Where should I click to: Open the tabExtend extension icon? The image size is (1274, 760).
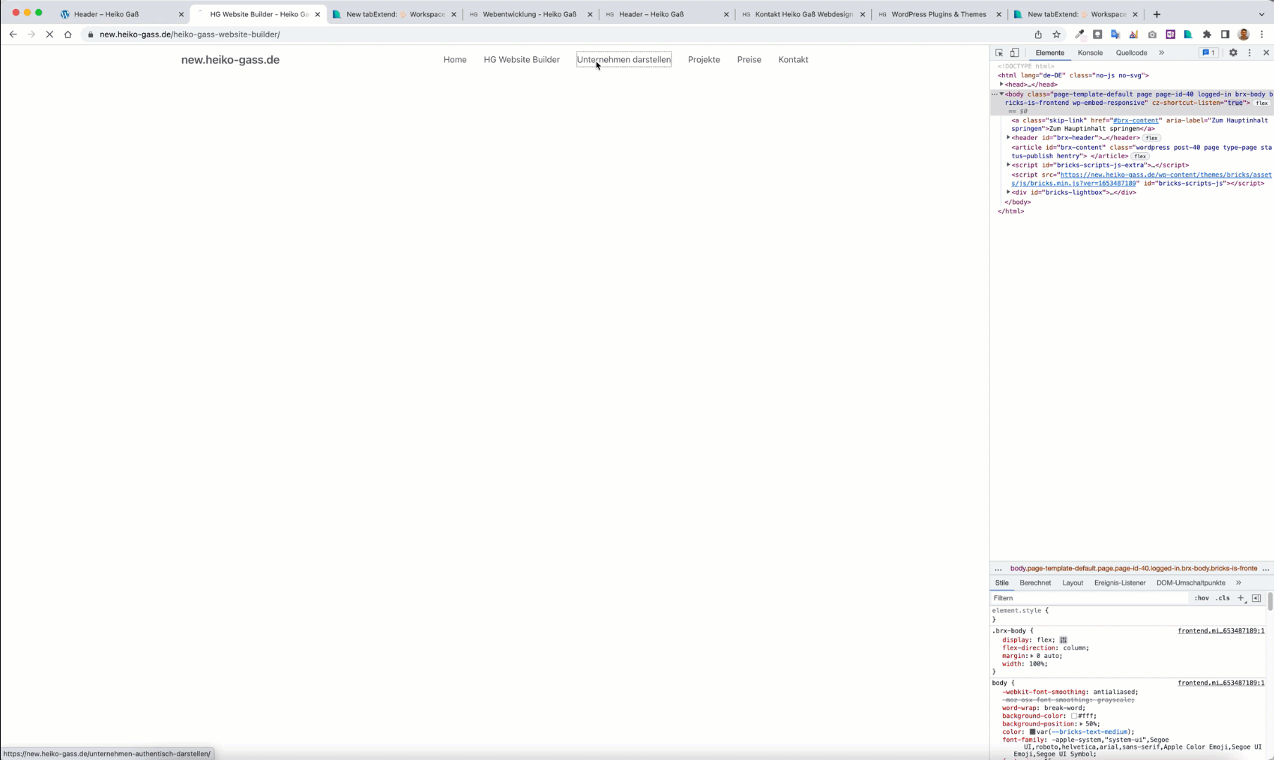pos(1188,34)
